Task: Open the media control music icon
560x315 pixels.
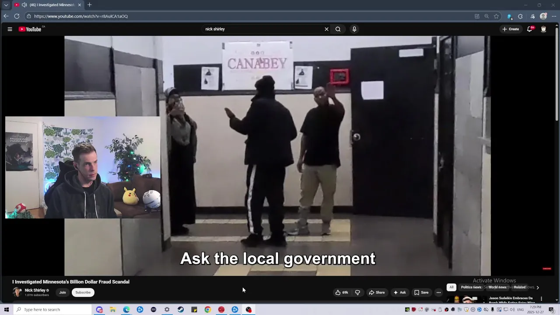Action: (532, 16)
